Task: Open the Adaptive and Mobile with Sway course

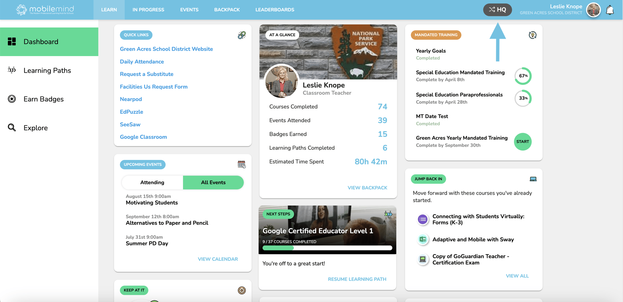Action: pyautogui.click(x=473, y=240)
